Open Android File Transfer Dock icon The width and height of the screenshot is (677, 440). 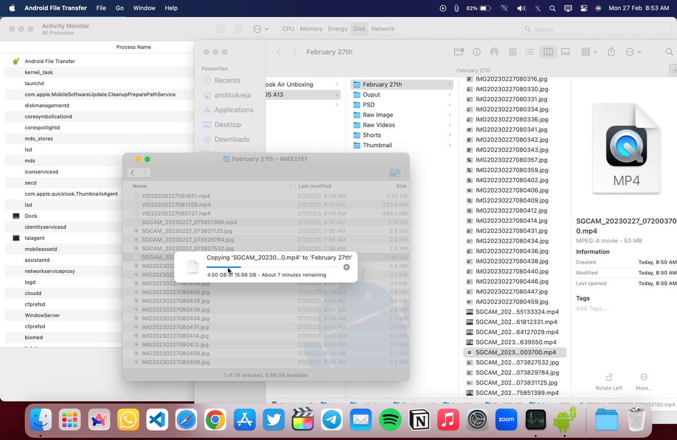coord(565,420)
